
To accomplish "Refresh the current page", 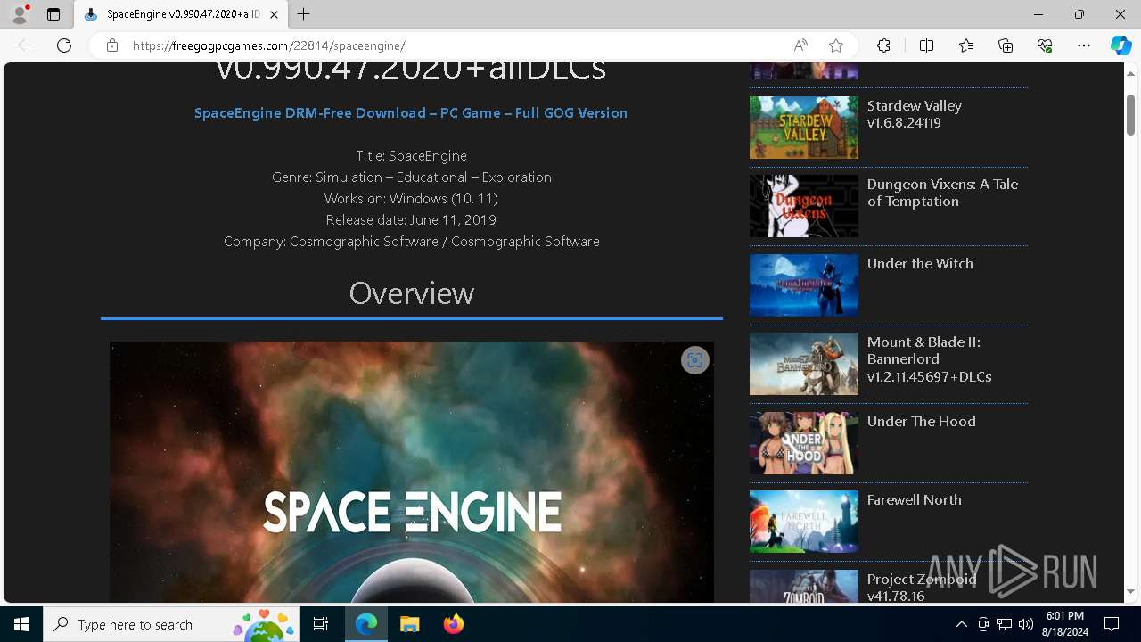I will tap(64, 45).
